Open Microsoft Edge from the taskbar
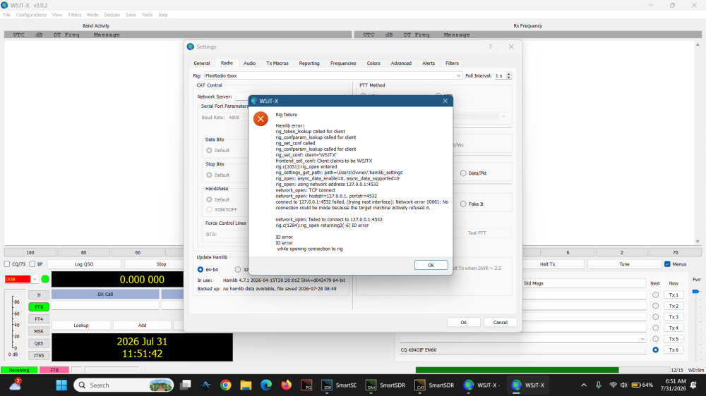This screenshot has width=706, height=396. 266,385
